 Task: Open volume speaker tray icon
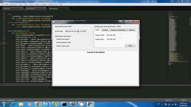tap(176, 104)
